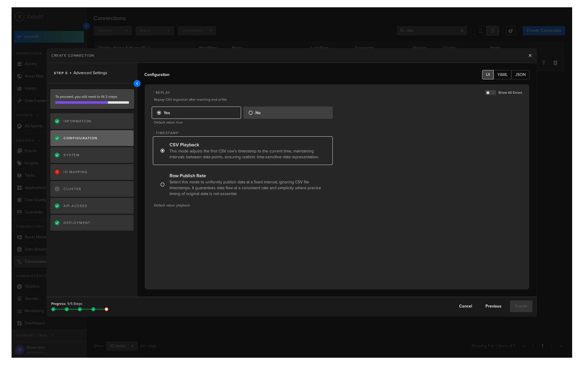Open the Clusters sidebar icon
Screen dimensions: 584x365
point(19,287)
